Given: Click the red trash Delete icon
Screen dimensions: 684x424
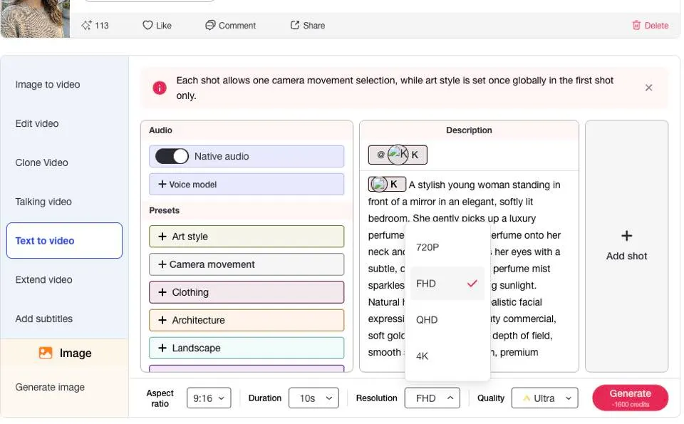Looking at the screenshot, I should [x=636, y=26].
